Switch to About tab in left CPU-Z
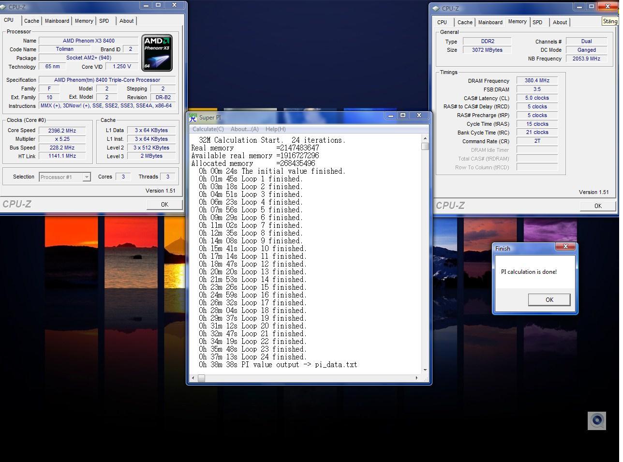Screen dimensions: 623x462 (127, 21)
